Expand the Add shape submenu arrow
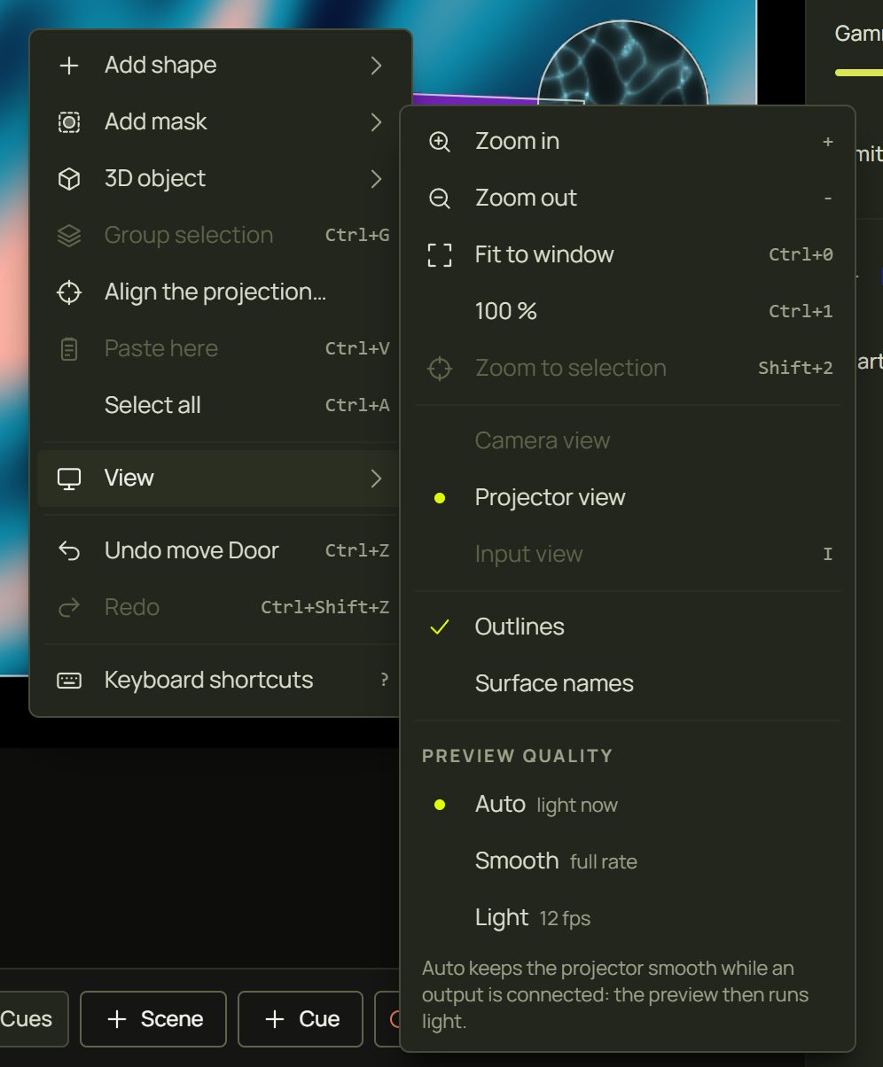Image resolution: width=883 pixels, height=1067 pixels. [x=377, y=66]
